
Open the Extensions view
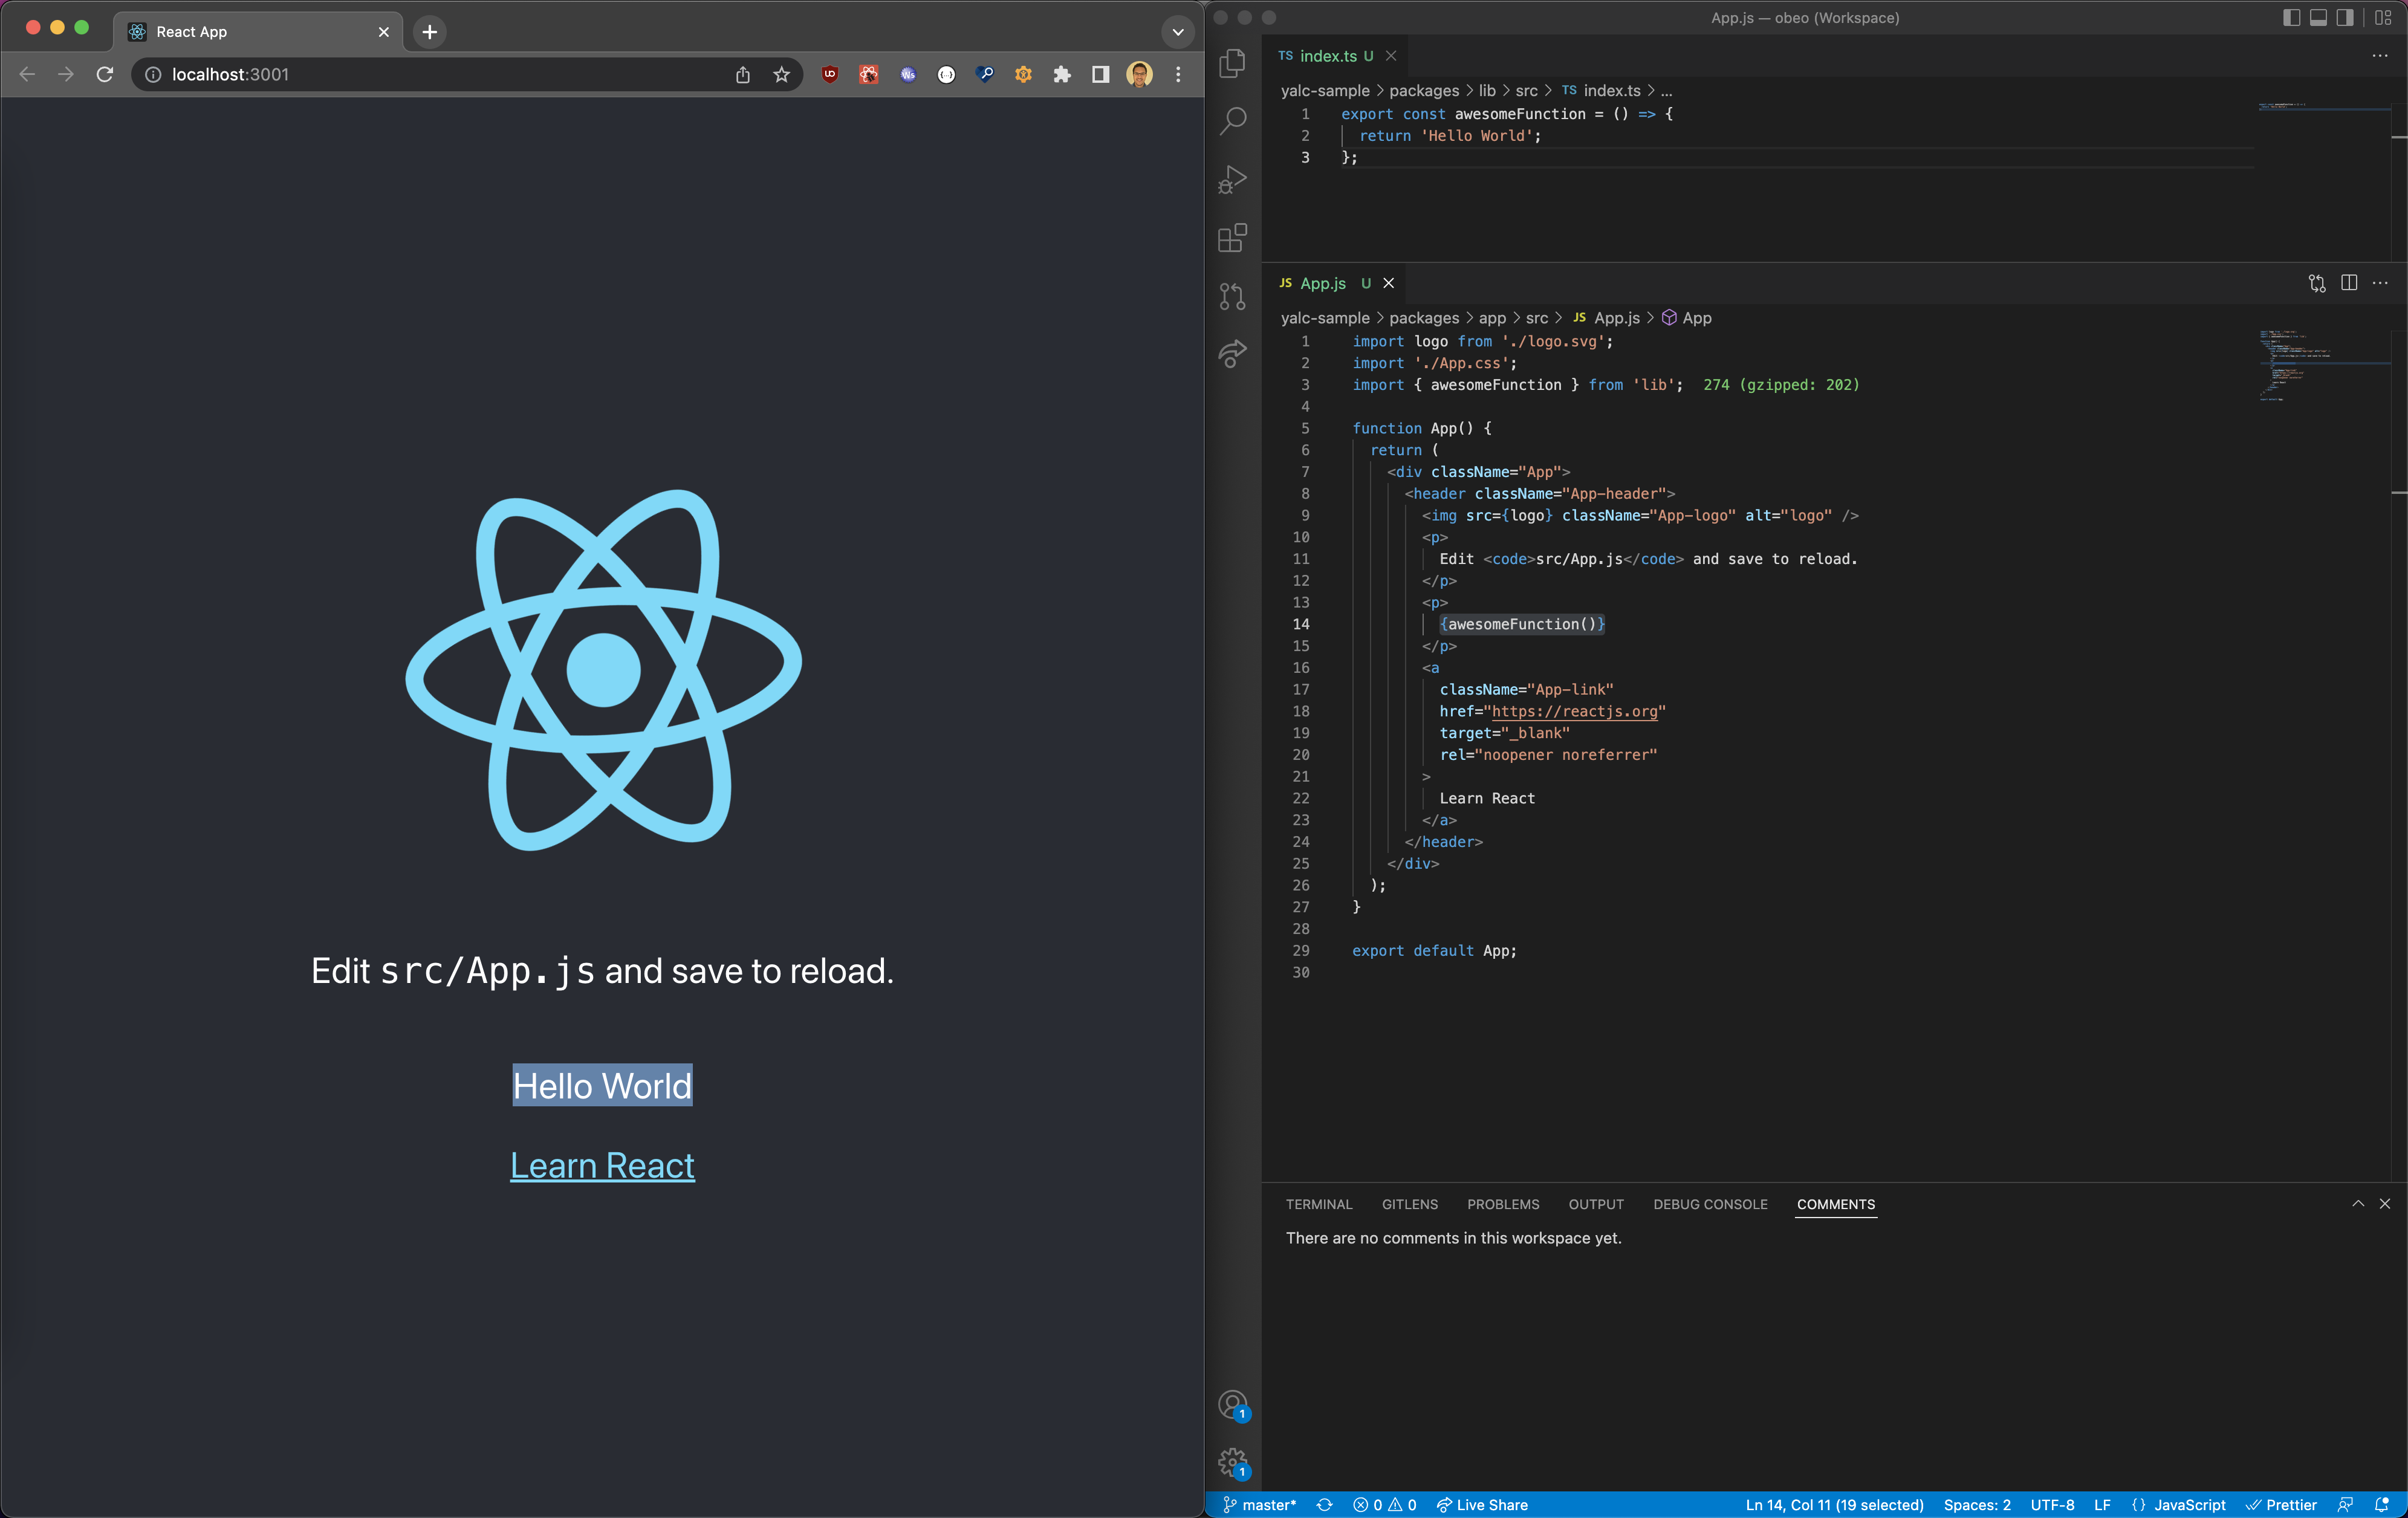click(1232, 238)
